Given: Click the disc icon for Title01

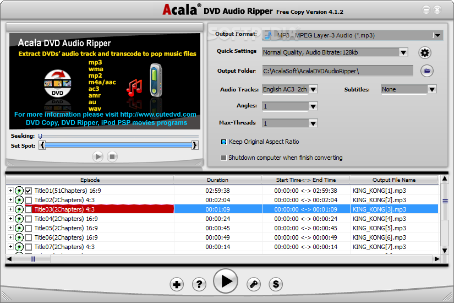Looking at the screenshot, I should pos(19,191).
